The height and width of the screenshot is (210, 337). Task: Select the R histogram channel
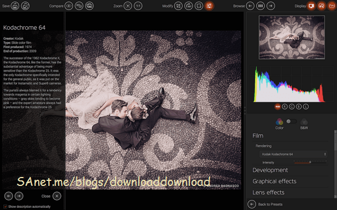coord(285,106)
